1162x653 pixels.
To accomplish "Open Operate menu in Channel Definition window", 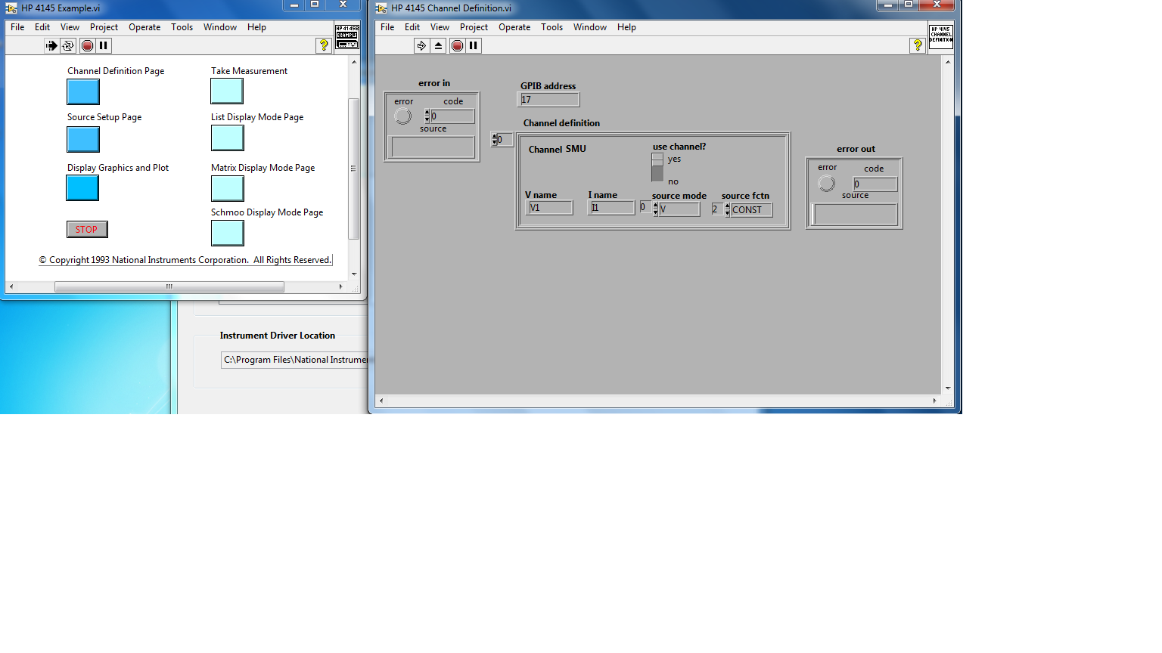I will (x=514, y=27).
